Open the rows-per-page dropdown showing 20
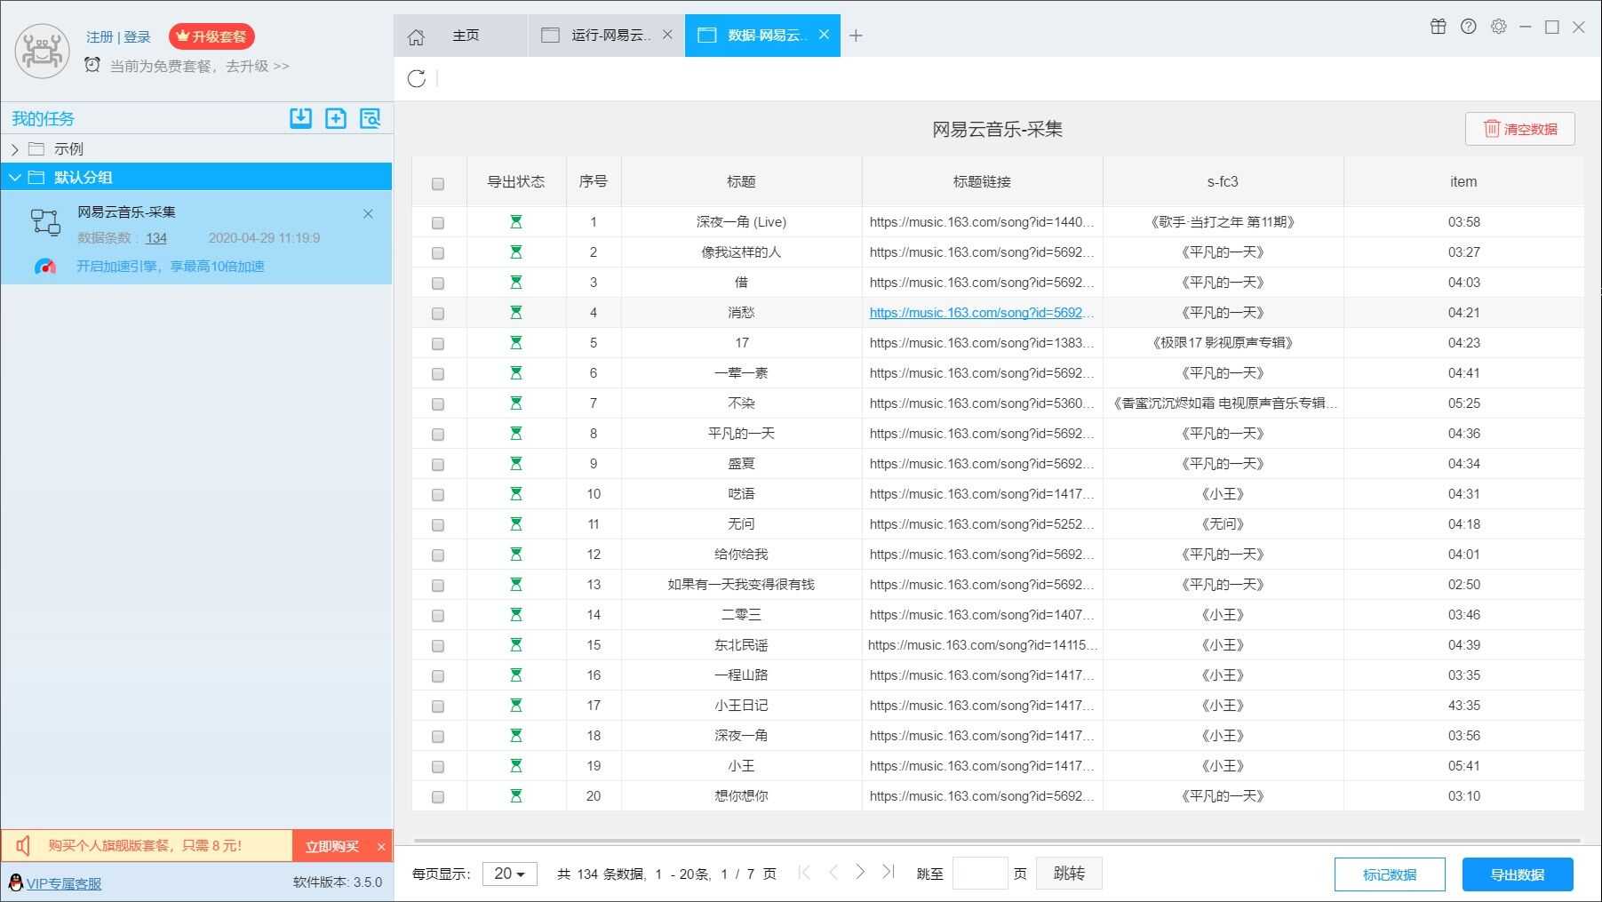 509,874
